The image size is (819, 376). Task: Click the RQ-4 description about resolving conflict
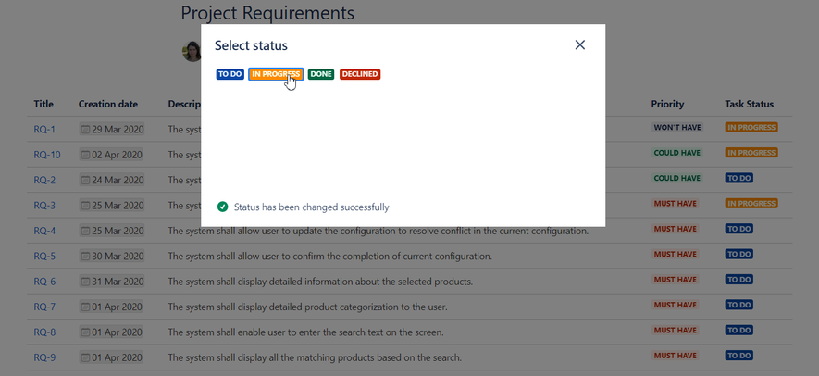(x=378, y=231)
